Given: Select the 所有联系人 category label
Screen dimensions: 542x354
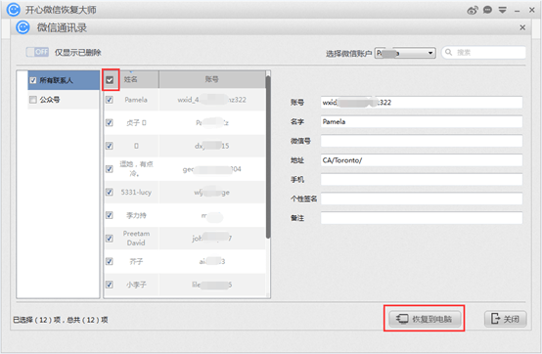Looking at the screenshot, I should tap(56, 80).
